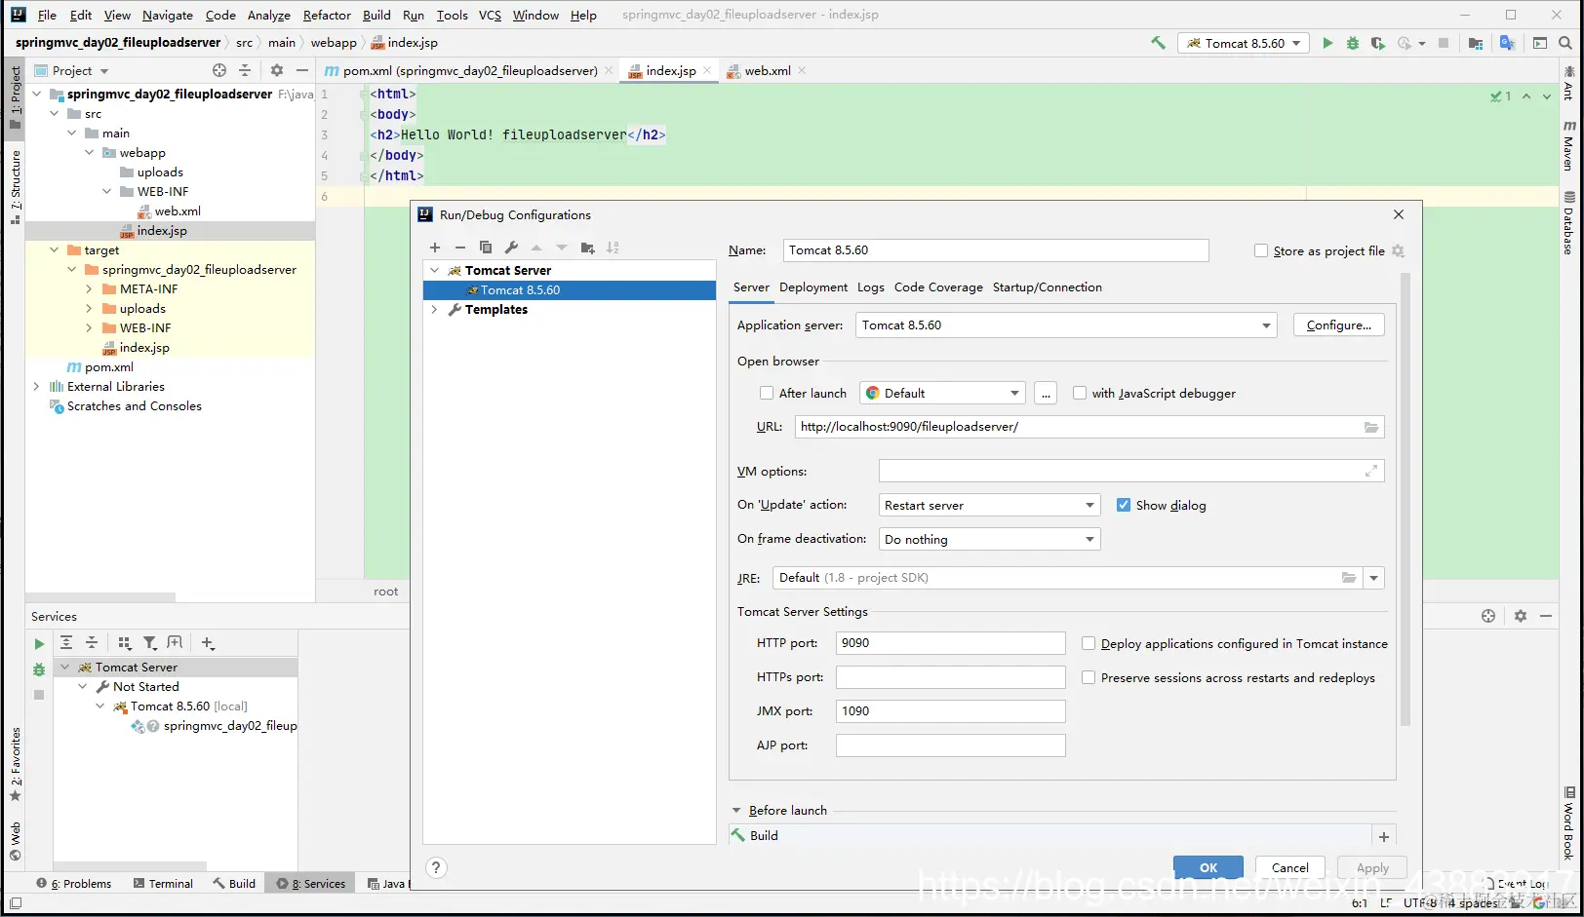Viewport: 1584px width, 917px height.
Task: Remove configuration with the minus icon
Action: [x=460, y=248]
